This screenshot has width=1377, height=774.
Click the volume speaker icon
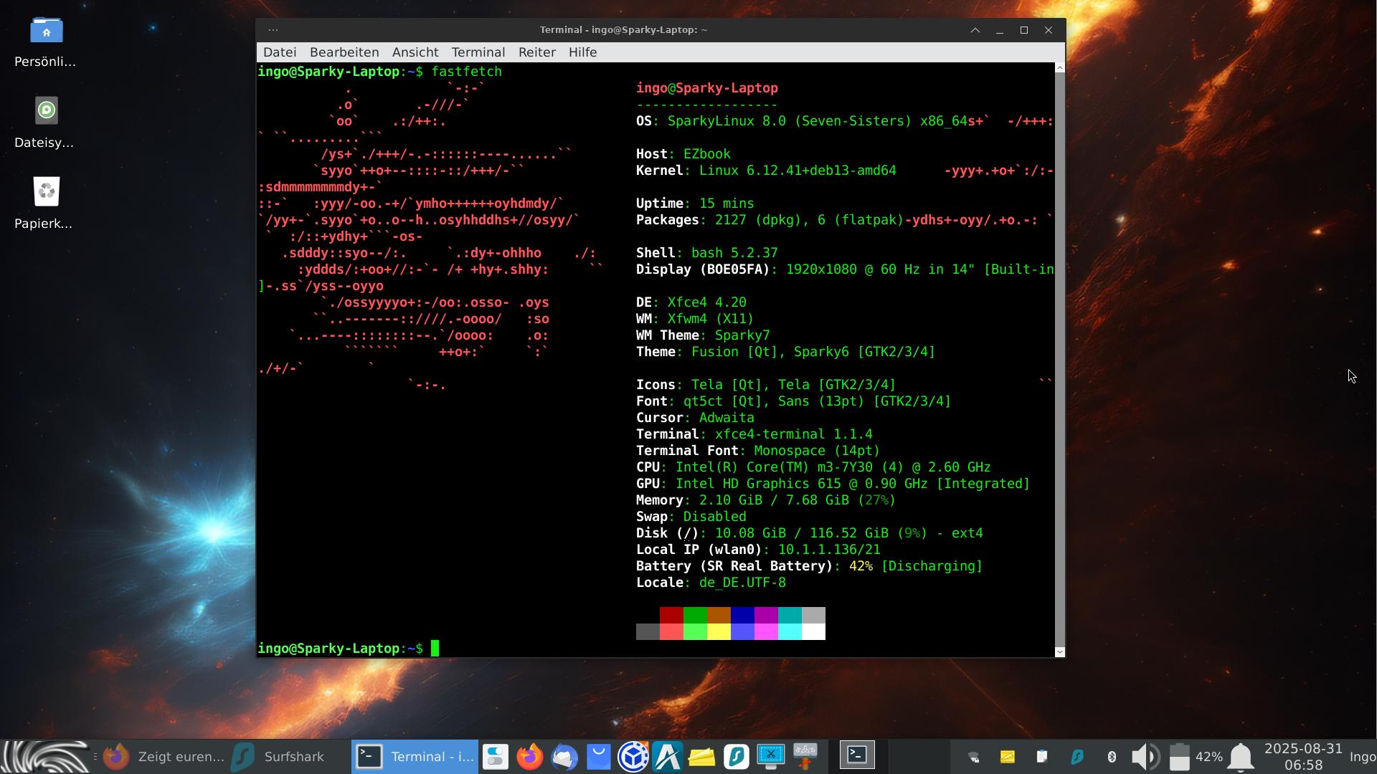click(x=1145, y=757)
